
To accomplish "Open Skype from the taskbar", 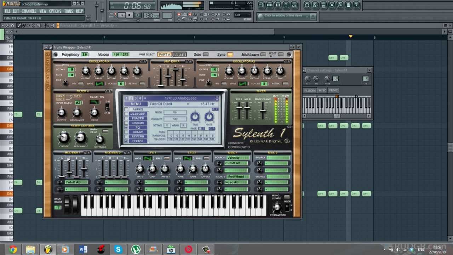I will [118, 249].
